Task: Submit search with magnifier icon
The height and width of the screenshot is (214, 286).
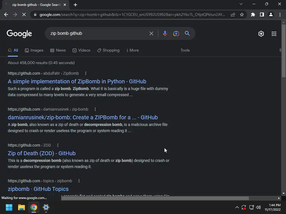Action: tap(187, 33)
